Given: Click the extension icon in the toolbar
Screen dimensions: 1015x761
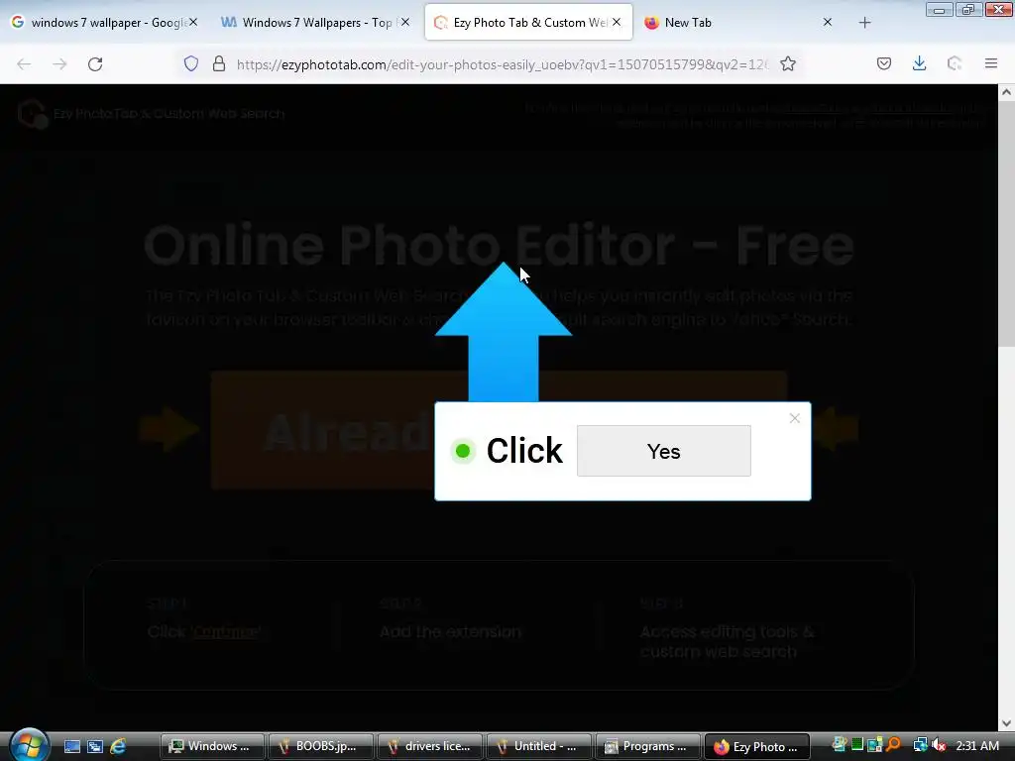Looking at the screenshot, I should 955,63.
